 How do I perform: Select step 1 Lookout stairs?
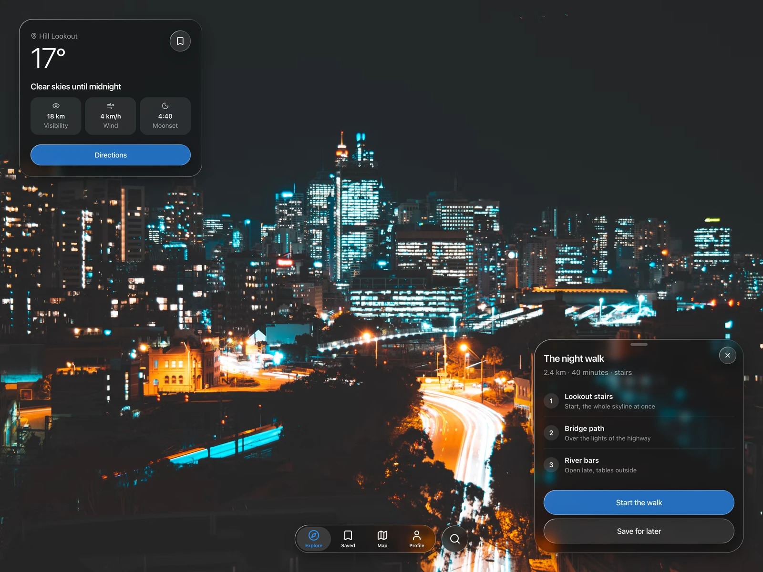click(x=639, y=401)
